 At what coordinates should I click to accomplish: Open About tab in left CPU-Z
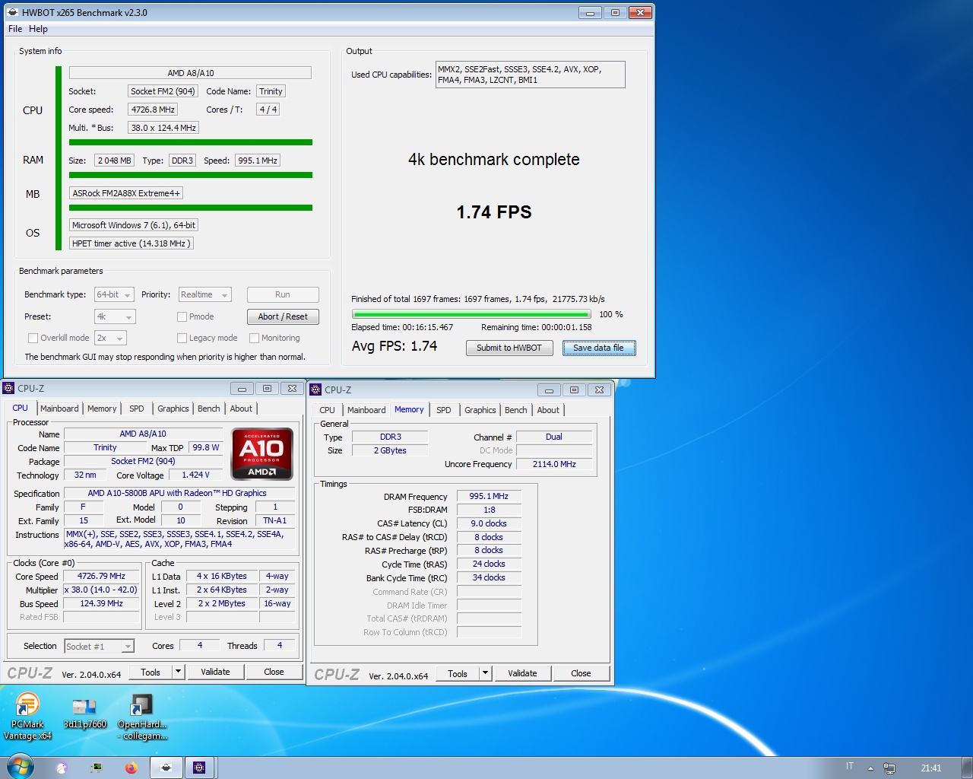(x=241, y=409)
